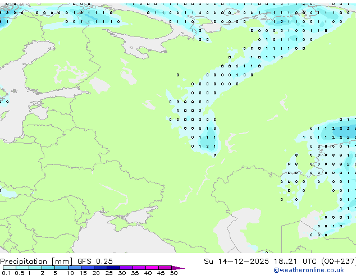Image resolution: width=356 pixels, height=275 pixels.
Task: Click the 40–45 mm magenta swatch
Action: click(x=152, y=268)
